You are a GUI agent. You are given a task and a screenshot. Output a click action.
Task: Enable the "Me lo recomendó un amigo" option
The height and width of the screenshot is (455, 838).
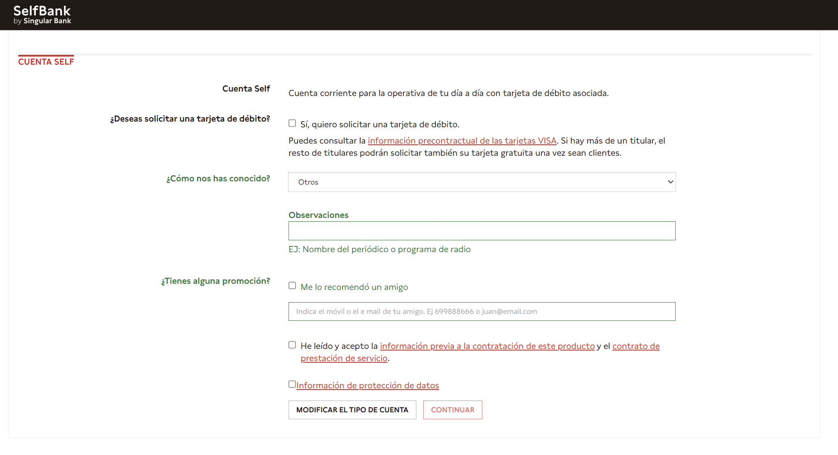(x=292, y=285)
